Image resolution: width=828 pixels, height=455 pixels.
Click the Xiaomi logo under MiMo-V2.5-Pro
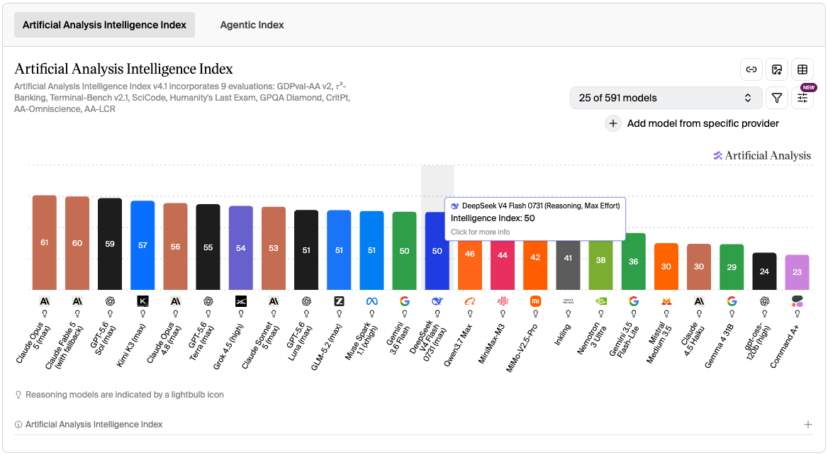click(x=535, y=301)
